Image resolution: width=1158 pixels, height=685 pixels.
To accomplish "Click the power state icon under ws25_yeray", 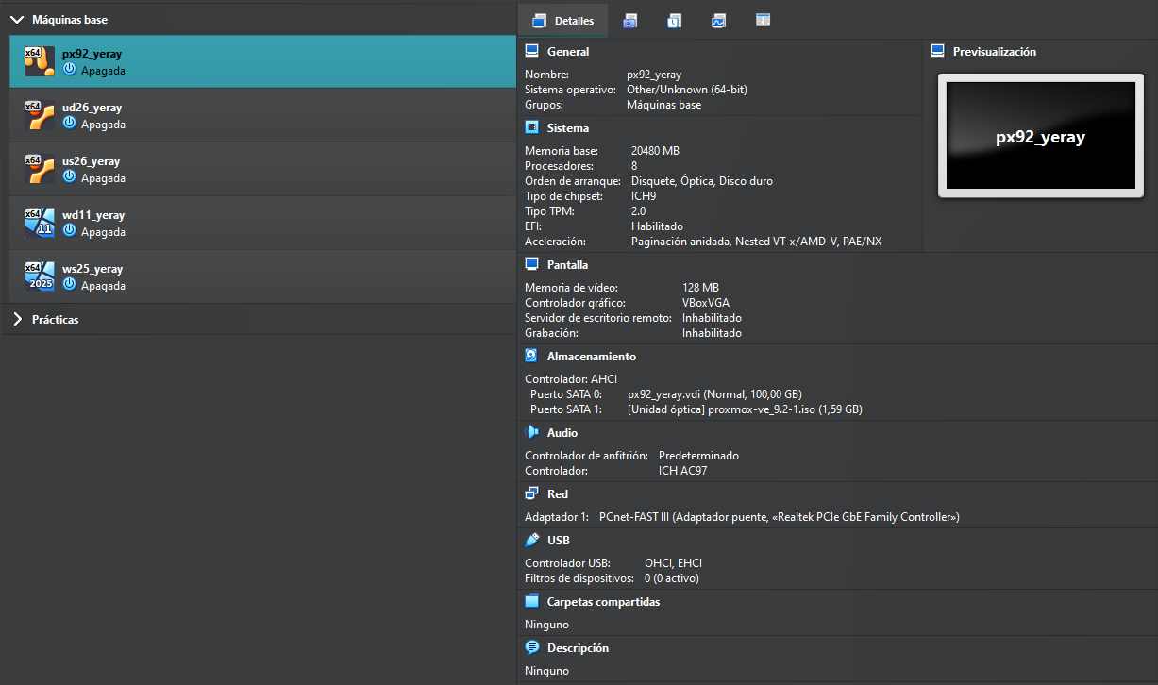I will coord(69,285).
